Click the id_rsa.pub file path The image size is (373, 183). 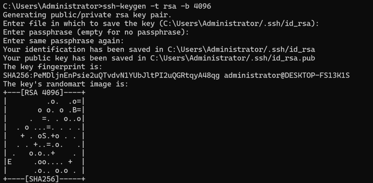(232, 58)
